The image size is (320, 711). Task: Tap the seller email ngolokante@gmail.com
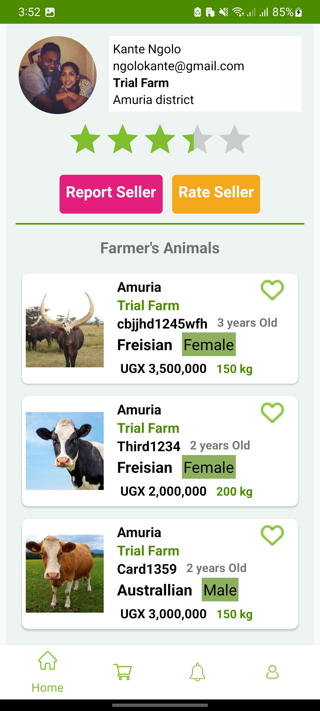[178, 66]
